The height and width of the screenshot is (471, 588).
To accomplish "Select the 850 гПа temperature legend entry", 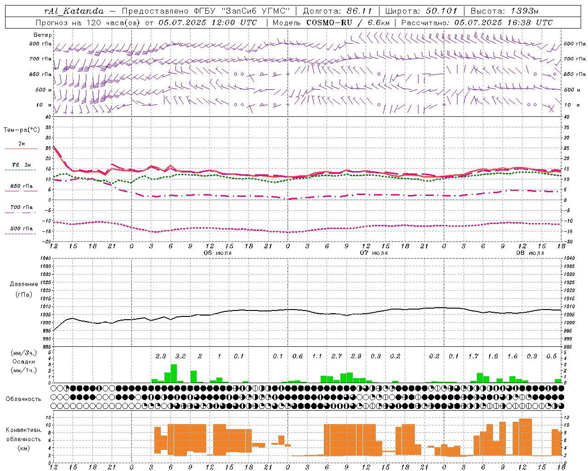I will (21, 188).
